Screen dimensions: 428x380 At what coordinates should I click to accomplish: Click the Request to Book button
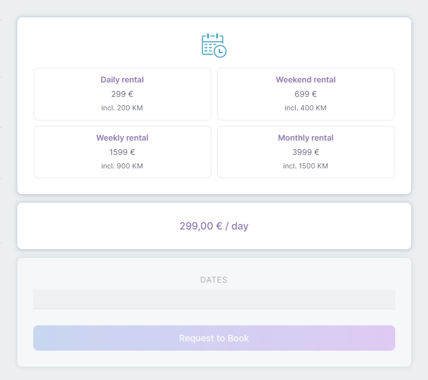click(214, 338)
